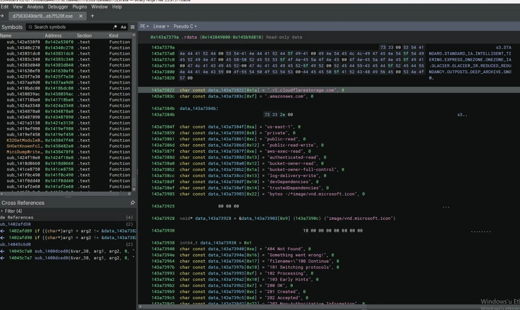The width and height of the screenshot is (520, 310).
Task: Open the Pseudo C language dropdown
Action: click(185, 27)
